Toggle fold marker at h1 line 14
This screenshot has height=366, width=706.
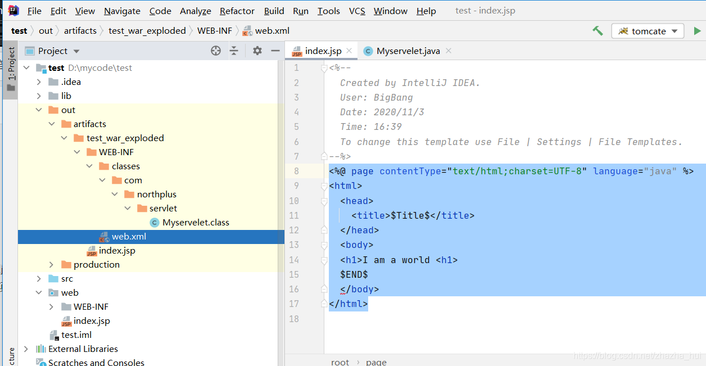coord(324,260)
